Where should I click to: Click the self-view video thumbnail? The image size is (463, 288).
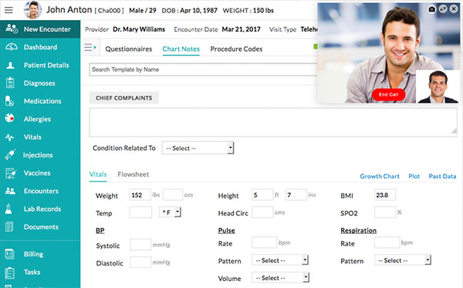coord(438,86)
